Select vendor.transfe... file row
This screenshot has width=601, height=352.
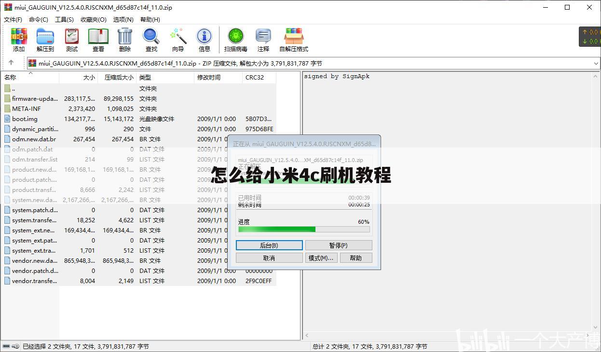click(138, 281)
